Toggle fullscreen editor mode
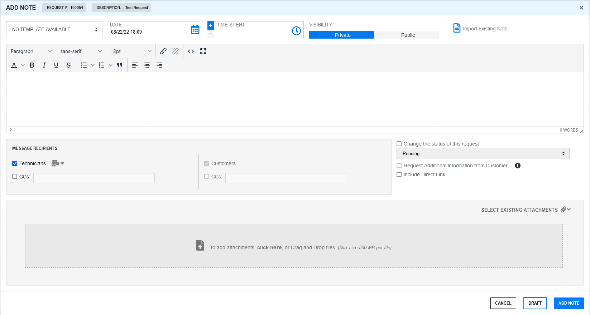The image size is (590, 315). pos(203,51)
